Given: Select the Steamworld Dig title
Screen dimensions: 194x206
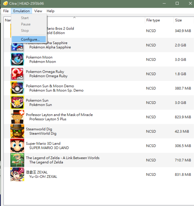Looking at the screenshot, I should pos(39,129).
